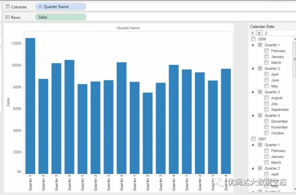Check the 2007 year checkbox

pyautogui.click(x=253, y=139)
